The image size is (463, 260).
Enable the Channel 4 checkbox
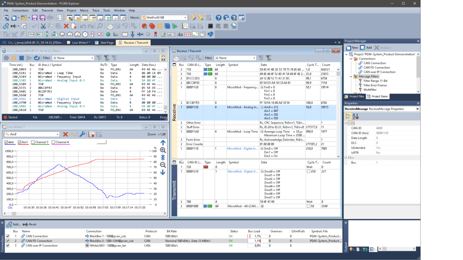(53, 142)
